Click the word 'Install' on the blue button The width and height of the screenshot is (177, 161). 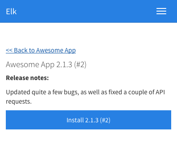(x=75, y=120)
